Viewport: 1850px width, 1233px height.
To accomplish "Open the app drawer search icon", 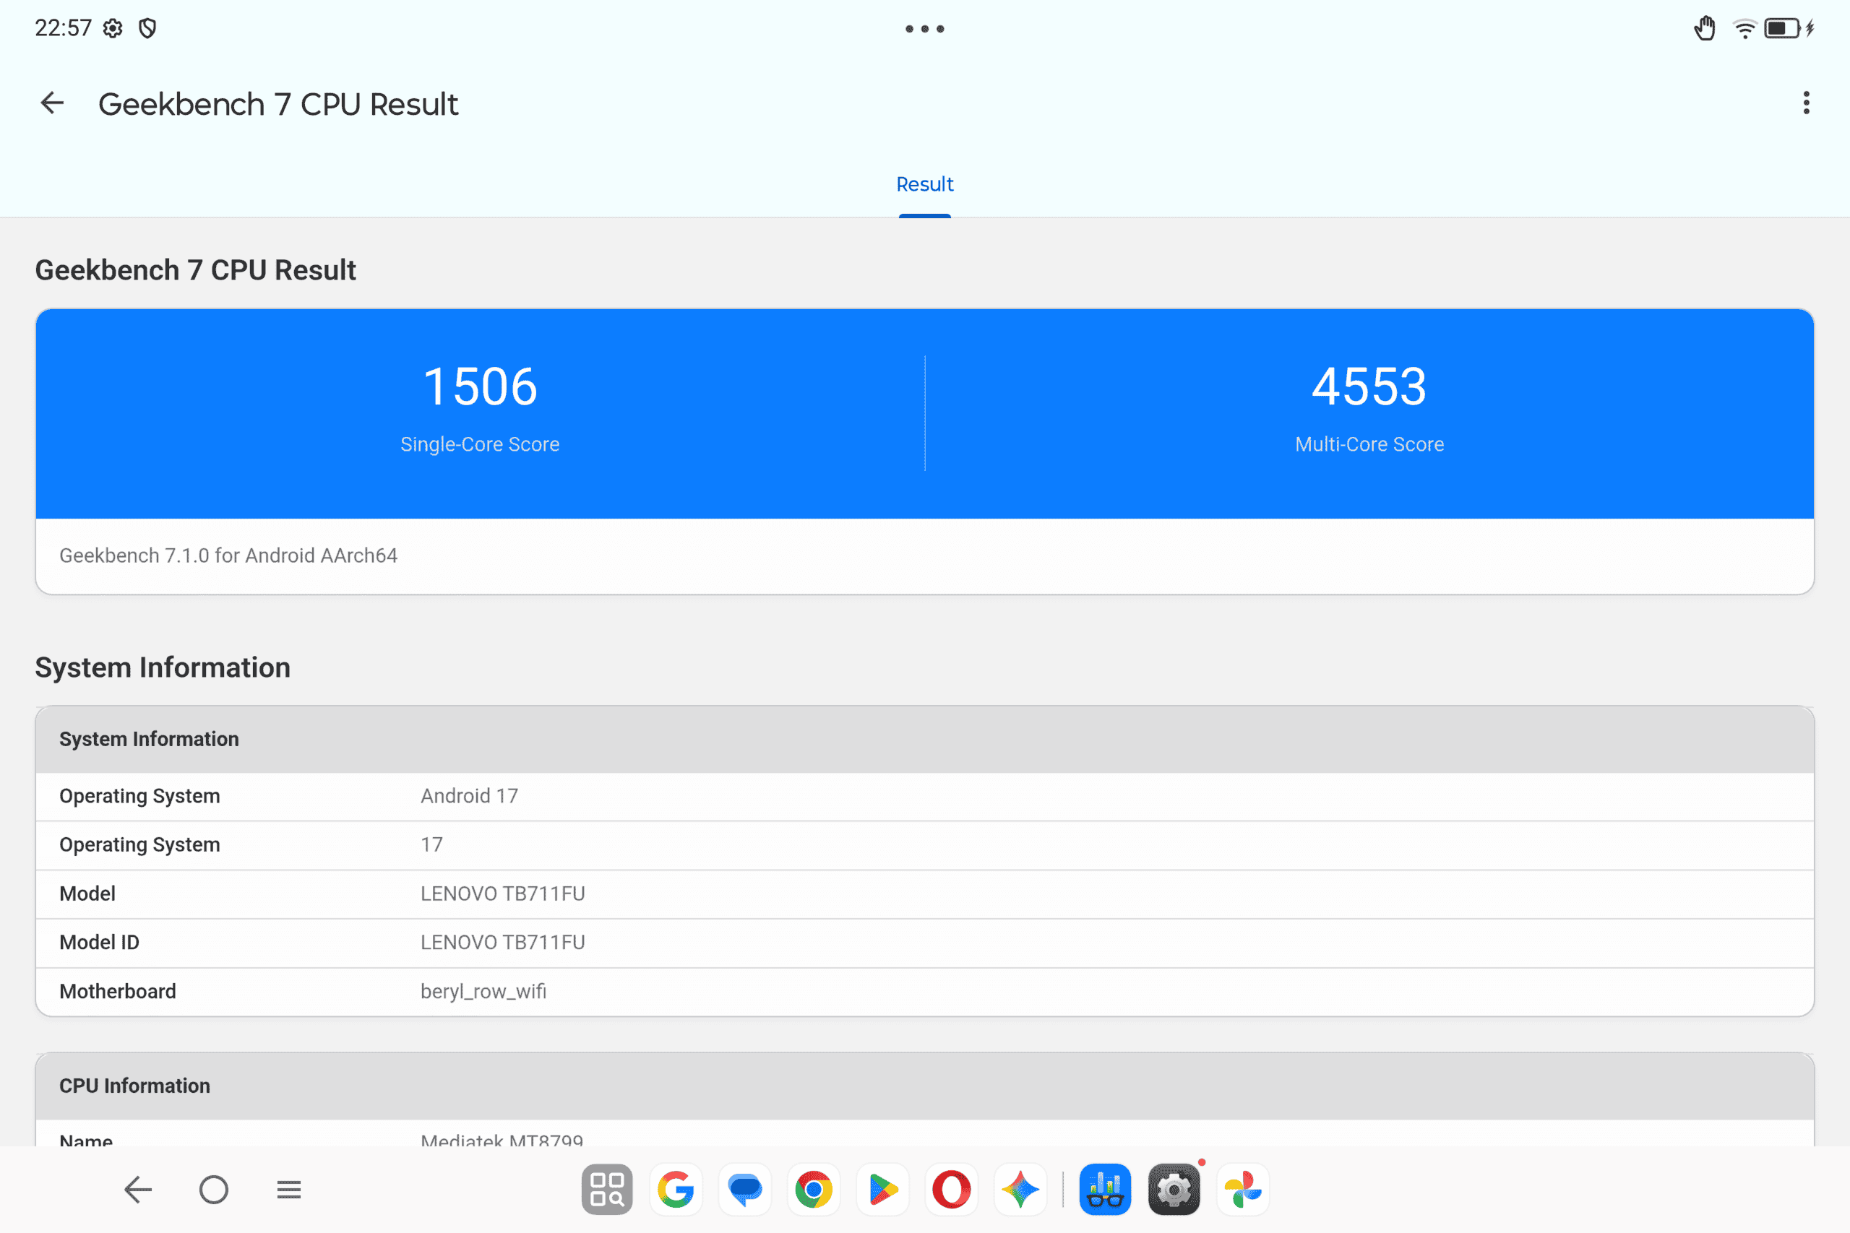I will 607,1189.
